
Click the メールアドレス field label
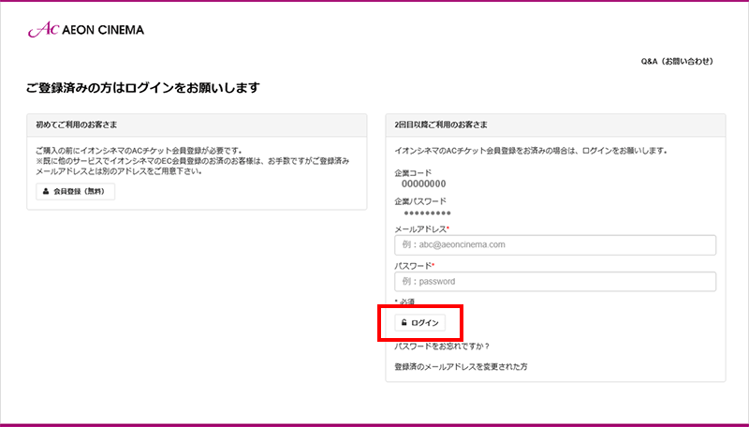tap(421, 228)
